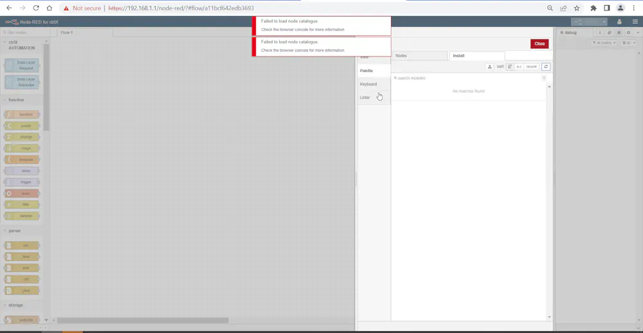Image resolution: width=643 pixels, height=333 pixels.
Task: Open the Node-RED user account icon
Action: click(x=619, y=22)
